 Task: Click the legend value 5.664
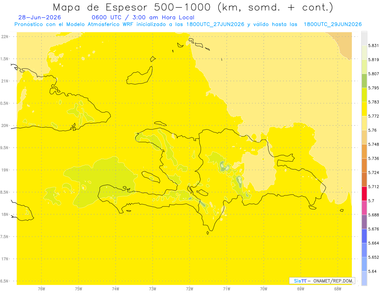point(374,243)
